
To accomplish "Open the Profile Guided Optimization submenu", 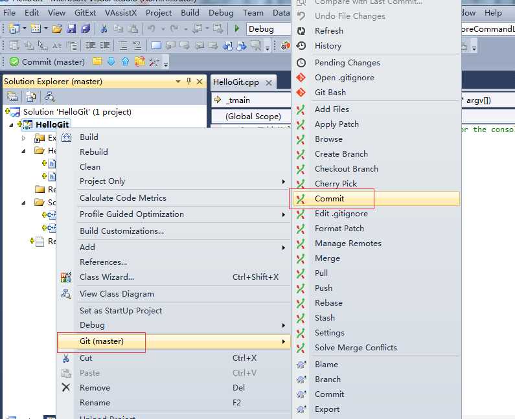I will click(174, 214).
